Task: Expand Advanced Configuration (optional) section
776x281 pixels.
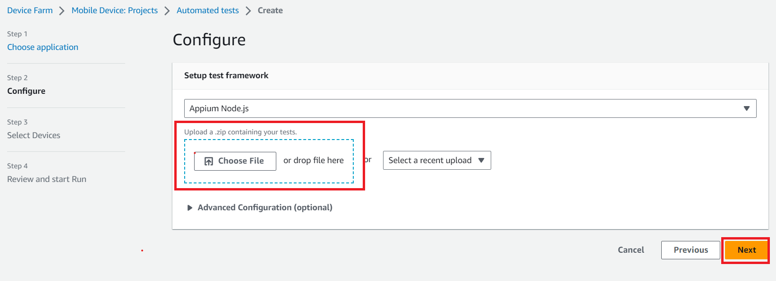Action: tap(264, 207)
